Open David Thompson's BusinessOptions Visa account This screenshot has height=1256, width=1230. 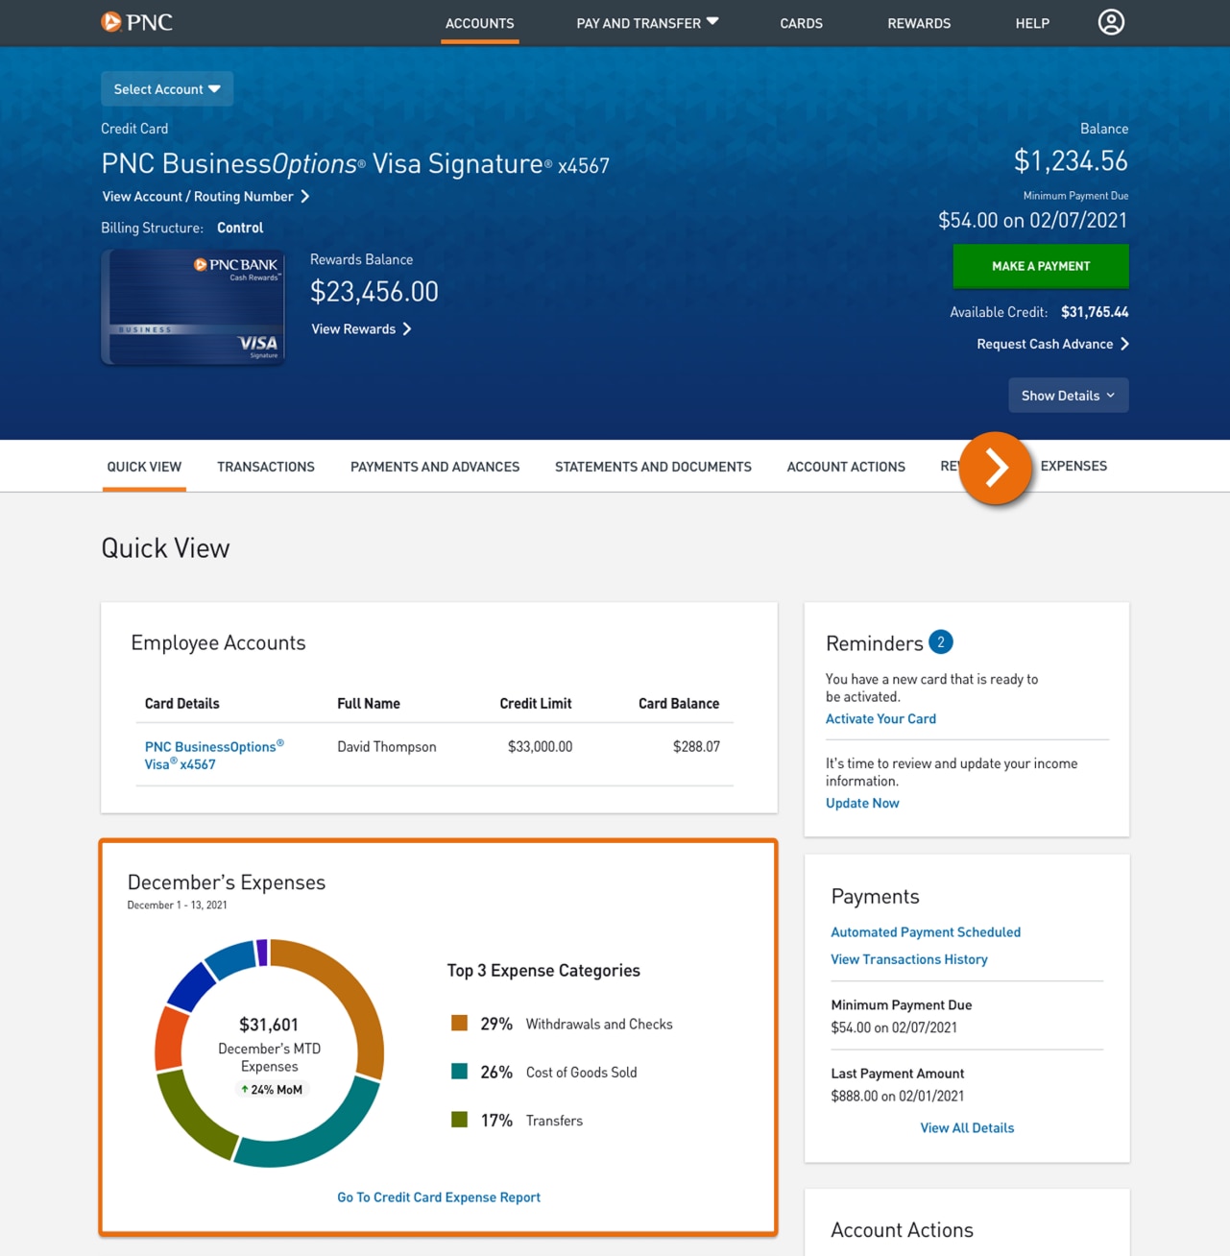click(x=213, y=755)
